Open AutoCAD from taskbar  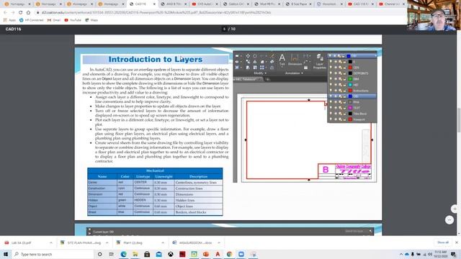pyautogui.click(x=218, y=254)
